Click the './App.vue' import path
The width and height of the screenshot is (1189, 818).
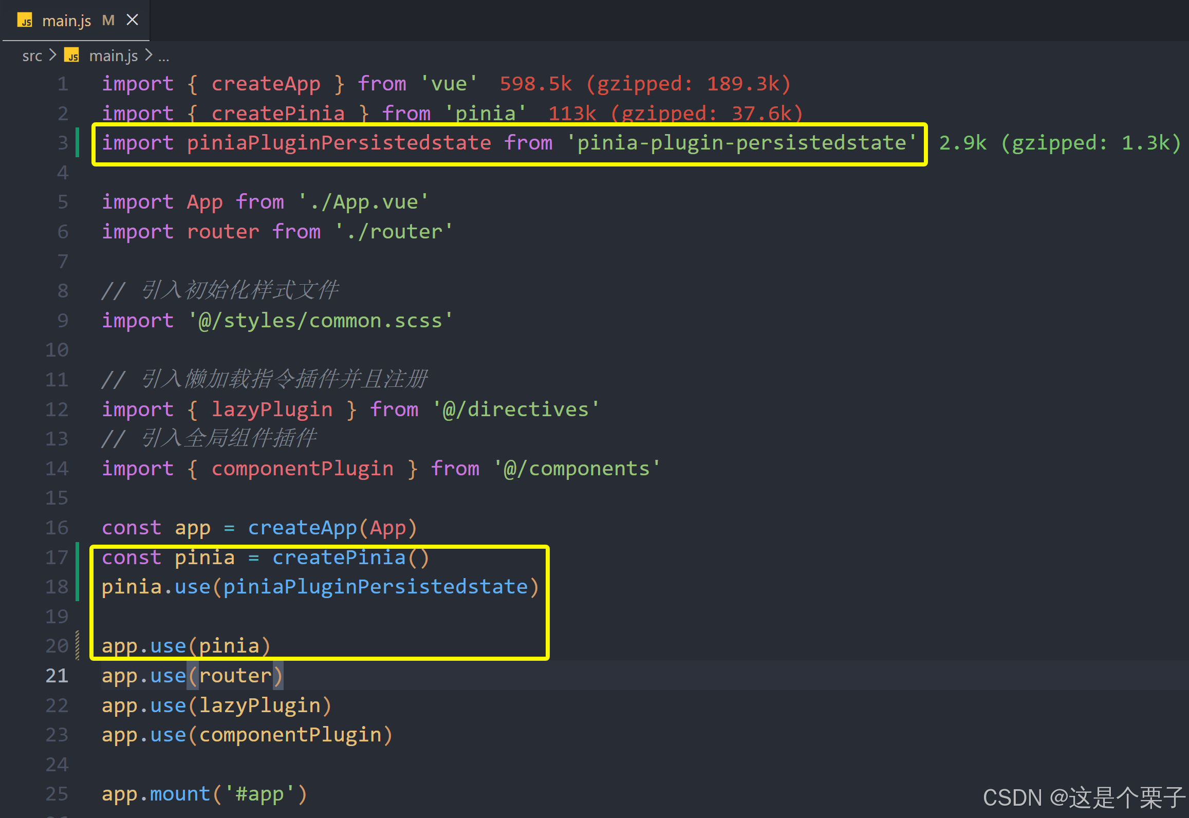click(363, 202)
